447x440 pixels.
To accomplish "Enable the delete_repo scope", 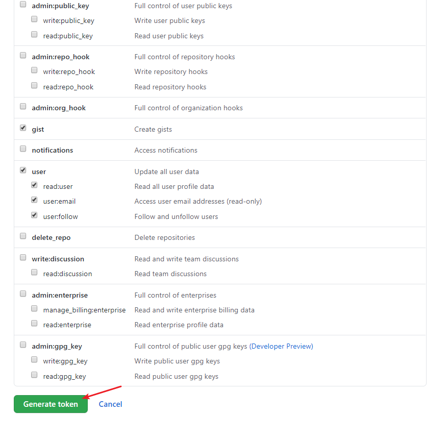I will 22,236.
